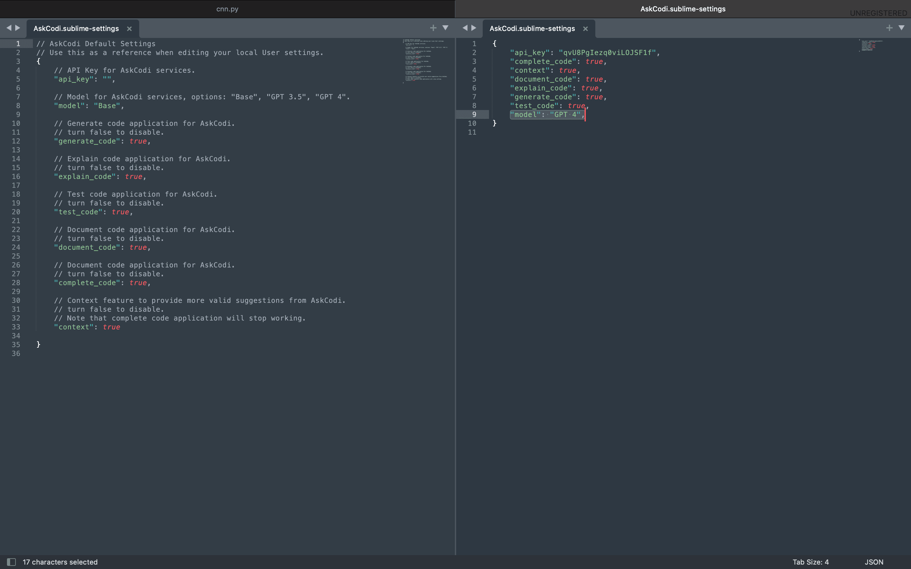Click the "document_code": true line in left pane
The image size is (911, 569).
[x=102, y=247]
